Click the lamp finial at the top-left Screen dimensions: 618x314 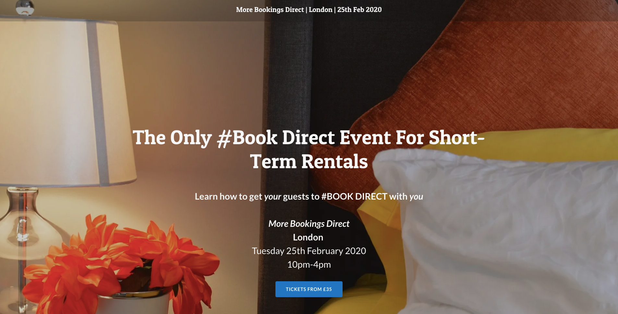(x=25, y=8)
